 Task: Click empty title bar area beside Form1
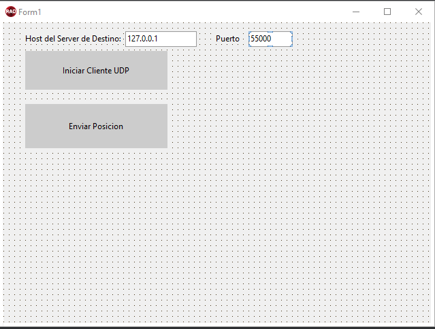pyautogui.click(x=194, y=12)
